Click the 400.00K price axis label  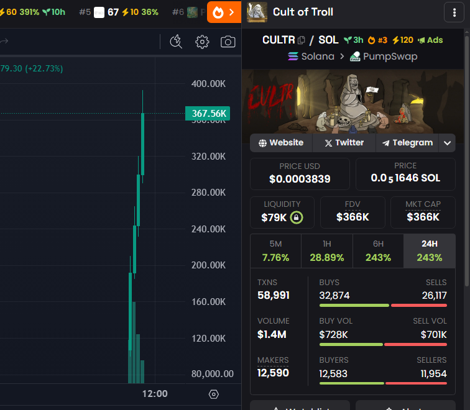[x=209, y=84]
